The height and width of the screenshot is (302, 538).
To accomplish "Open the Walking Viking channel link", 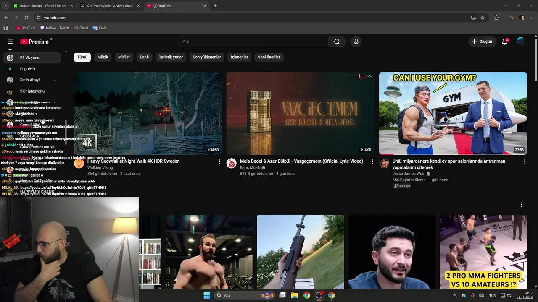I will [x=100, y=167].
